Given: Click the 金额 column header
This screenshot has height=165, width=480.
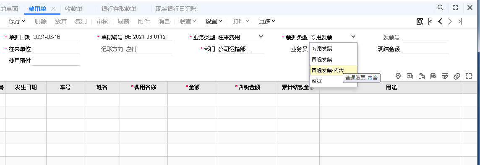Looking at the screenshot, I should [193, 88].
